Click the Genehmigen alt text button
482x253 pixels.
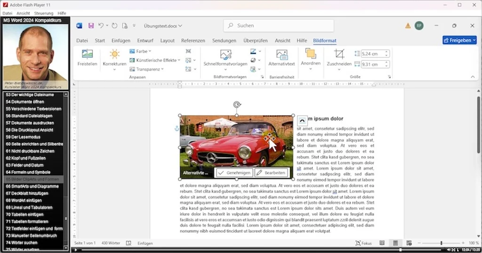click(234, 173)
